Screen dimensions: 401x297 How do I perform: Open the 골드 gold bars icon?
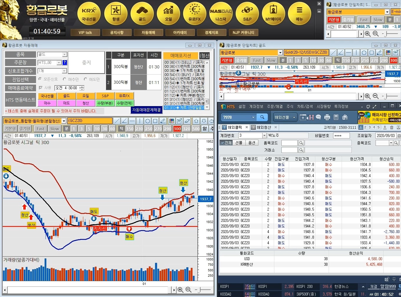[142, 14]
